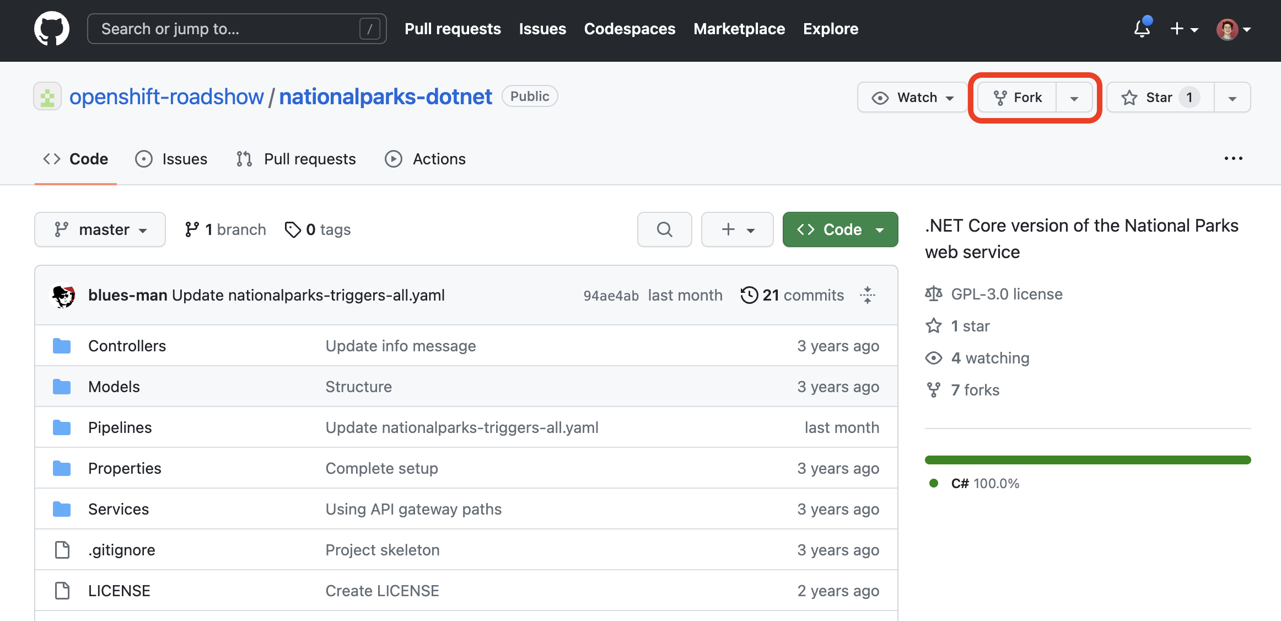Open the plus create-new menu
The image size is (1281, 621).
click(1184, 29)
